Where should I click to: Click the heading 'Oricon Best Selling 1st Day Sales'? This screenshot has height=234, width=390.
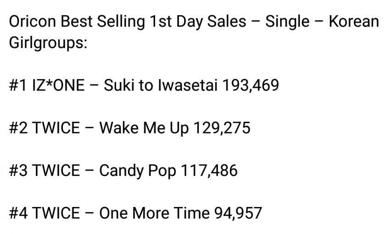[x=128, y=22]
